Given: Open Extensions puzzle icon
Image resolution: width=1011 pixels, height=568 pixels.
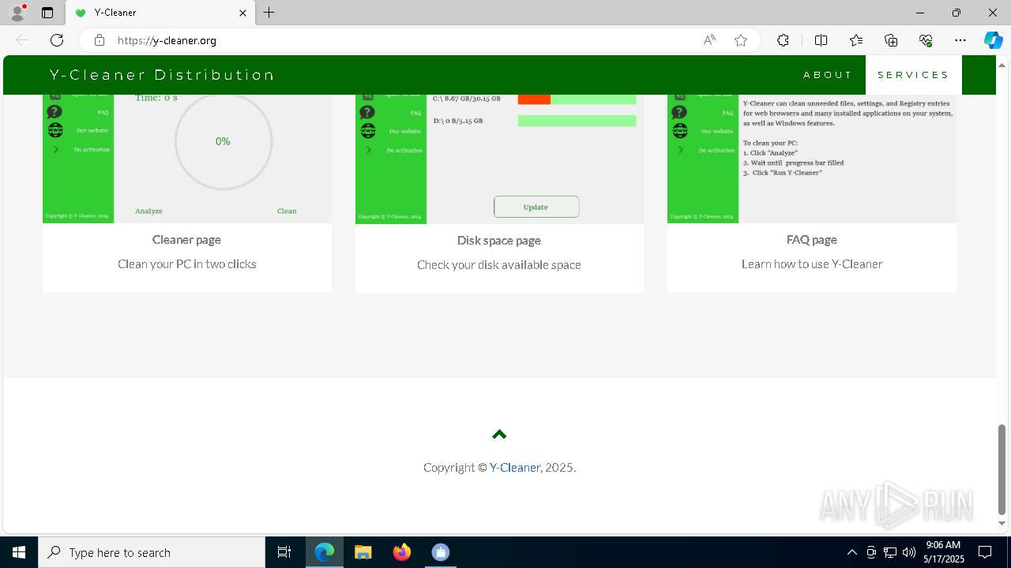Looking at the screenshot, I should coord(783,40).
